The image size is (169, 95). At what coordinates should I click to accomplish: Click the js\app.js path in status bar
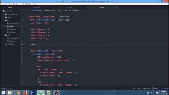(4, 88)
